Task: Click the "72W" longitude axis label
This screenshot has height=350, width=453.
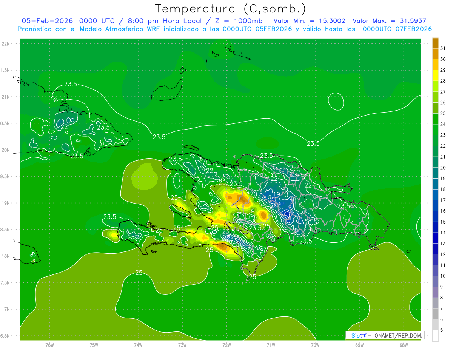Action: (x=226, y=345)
